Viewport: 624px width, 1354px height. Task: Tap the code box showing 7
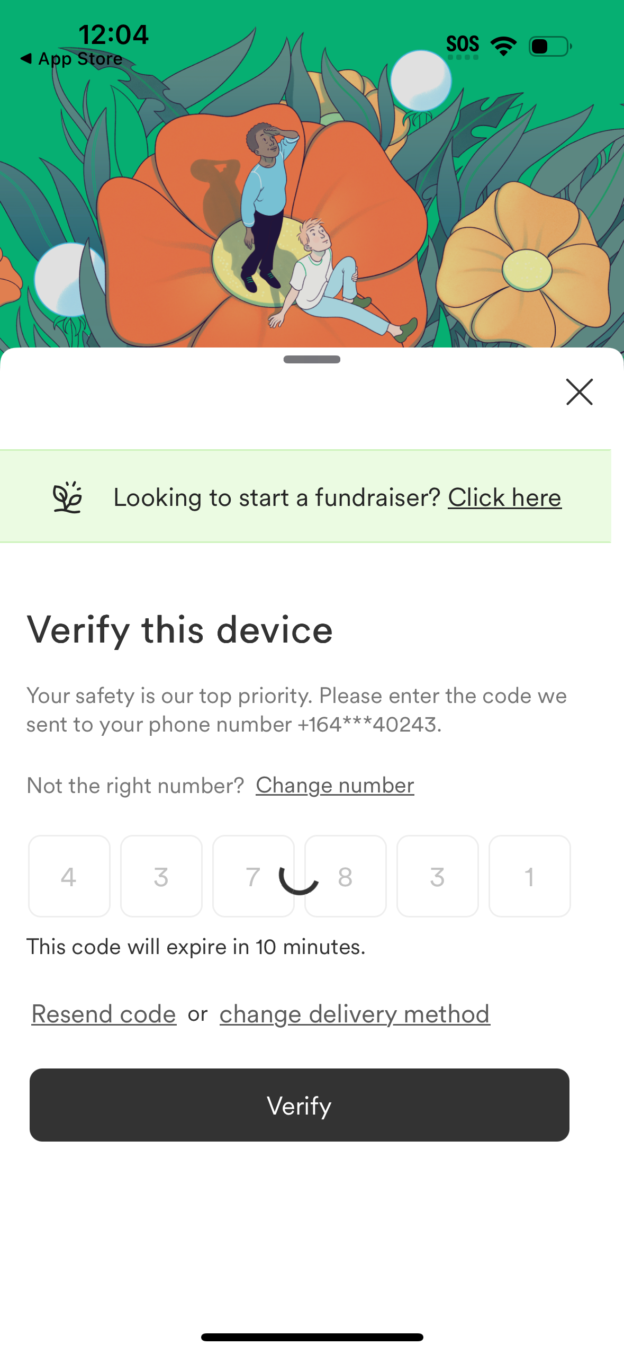point(254,876)
